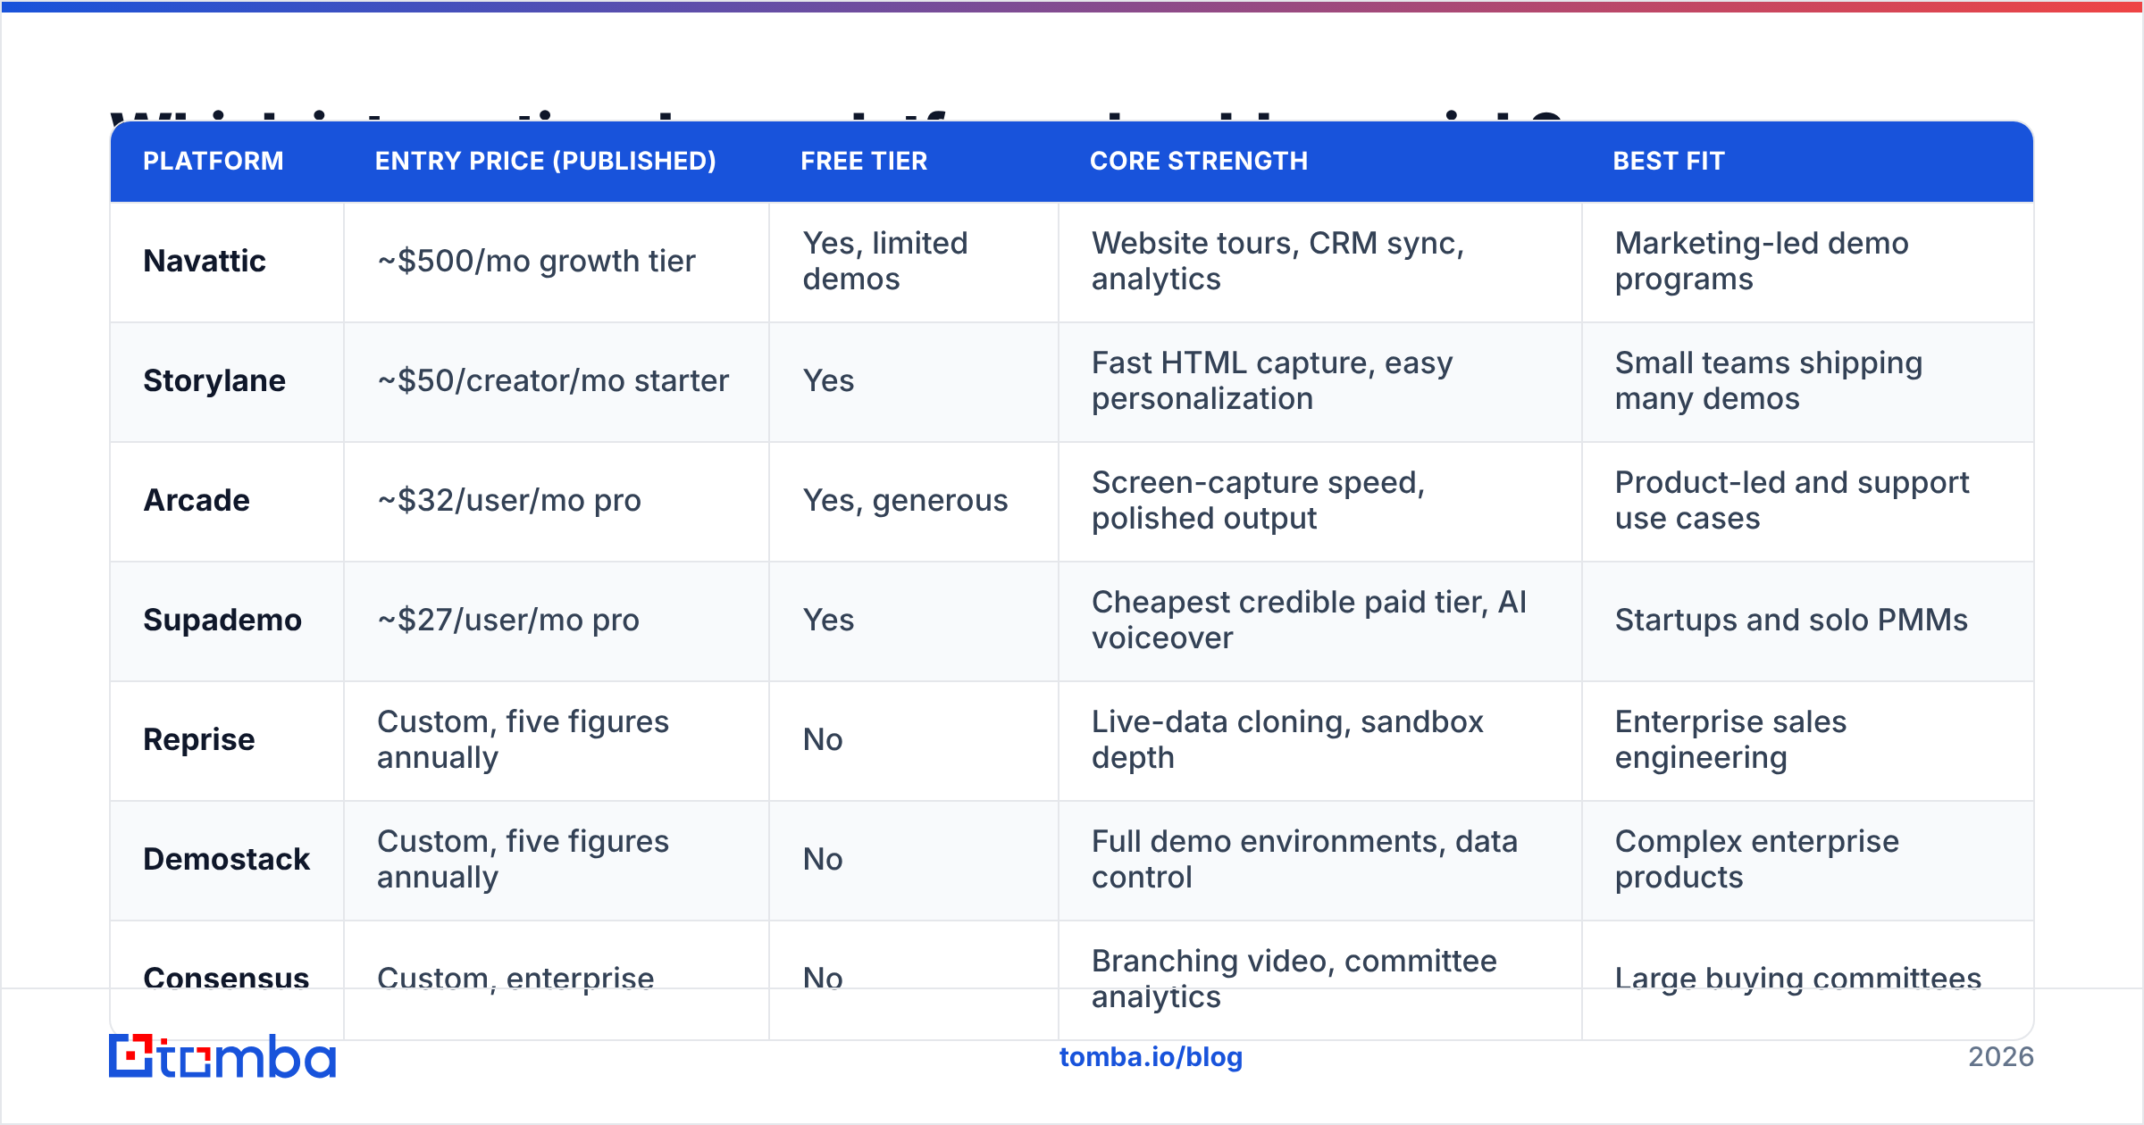This screenshot has width=2144, height=1125.
Task: Select Product-led and support use cases
Action: [1792, 500]
